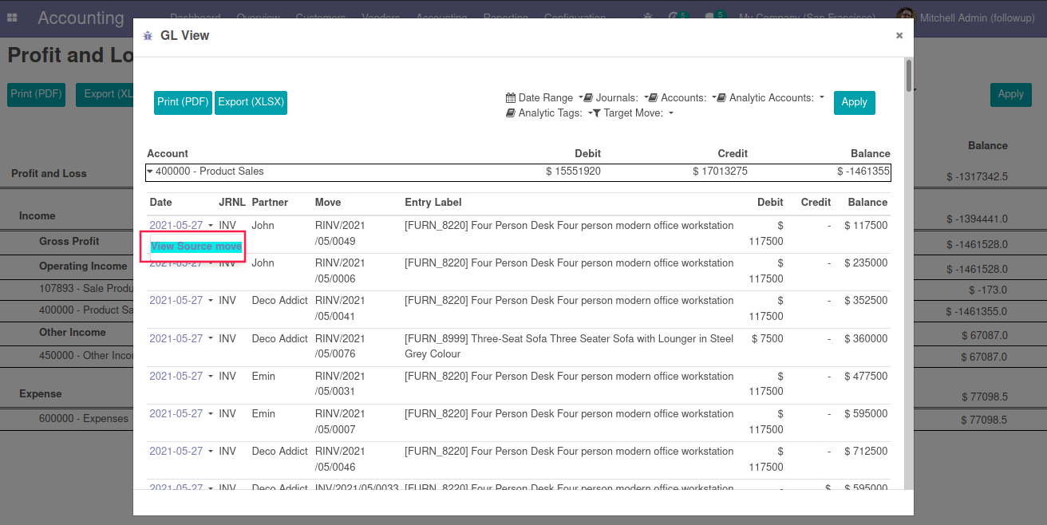Click the book icon next to Journals
Viewport: 1047px width, 525px height.
[588, 98]
